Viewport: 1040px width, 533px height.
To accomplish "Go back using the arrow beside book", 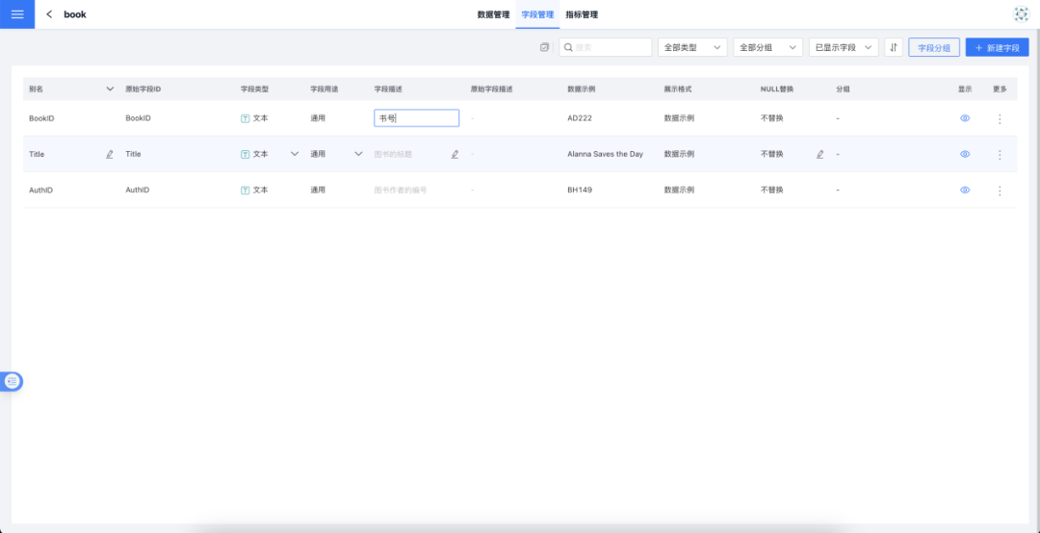I will (x=49, y=13).
